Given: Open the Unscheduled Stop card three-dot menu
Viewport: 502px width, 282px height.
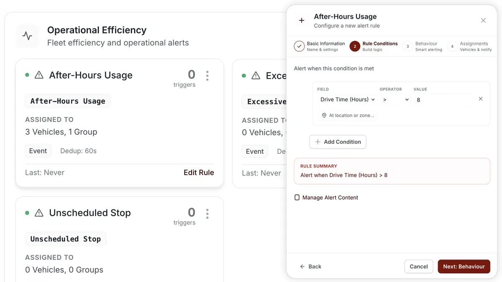Looking at the screenshot, I should pyautogui.click(x=207, y=214).
